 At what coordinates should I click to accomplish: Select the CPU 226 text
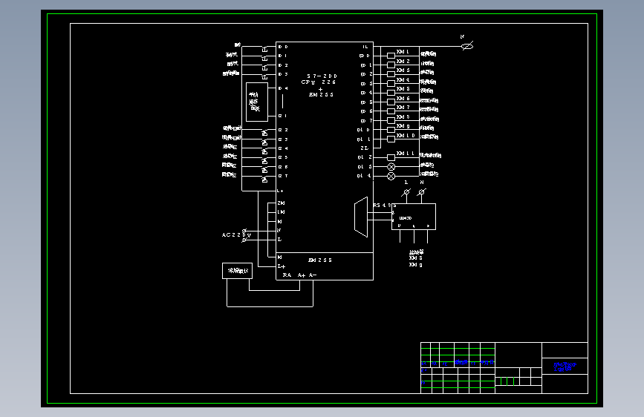(x=319, y=82)
